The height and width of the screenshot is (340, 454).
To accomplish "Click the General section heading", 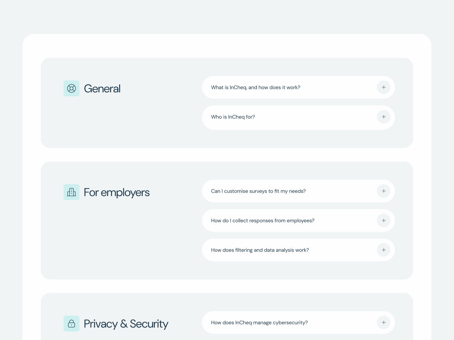I will [102, 89].
